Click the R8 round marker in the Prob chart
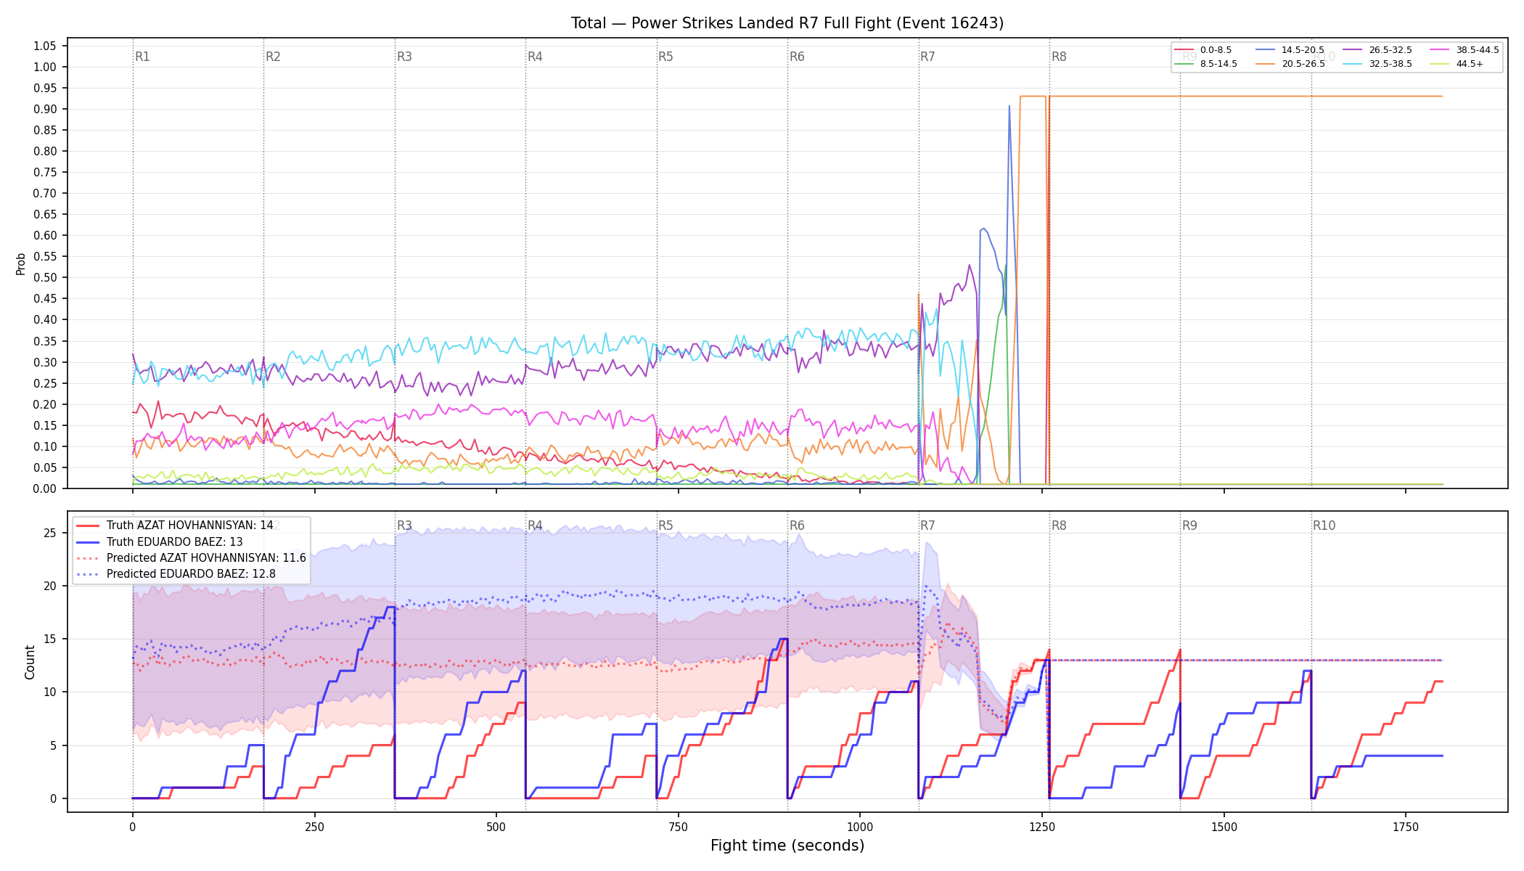1524x871 pixels. [x=1059, y=57]
